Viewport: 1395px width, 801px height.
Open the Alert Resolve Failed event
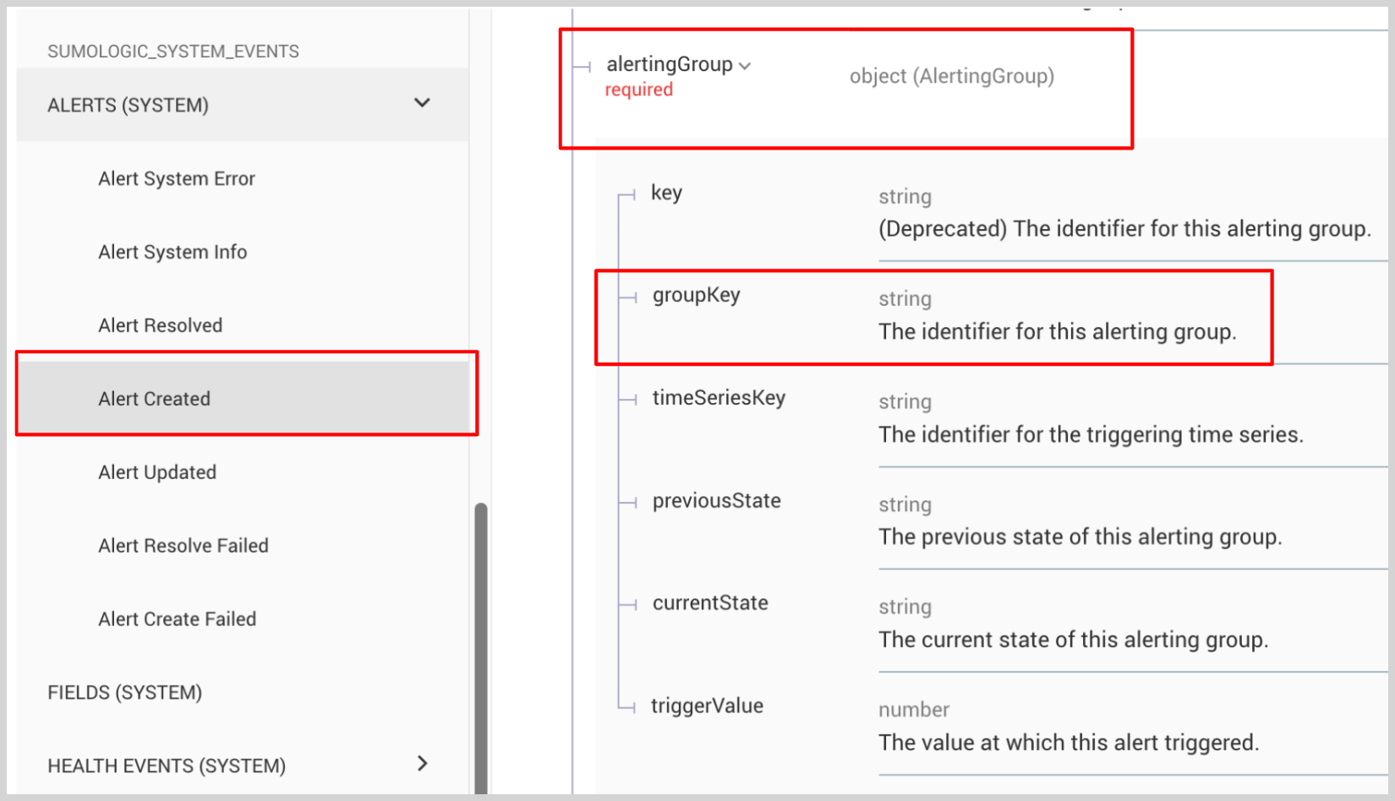point(183,546)
